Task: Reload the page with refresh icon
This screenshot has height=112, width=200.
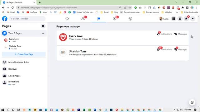Action: click(x=12, y=7)
